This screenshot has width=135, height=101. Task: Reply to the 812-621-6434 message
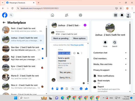tap(78, 53)
